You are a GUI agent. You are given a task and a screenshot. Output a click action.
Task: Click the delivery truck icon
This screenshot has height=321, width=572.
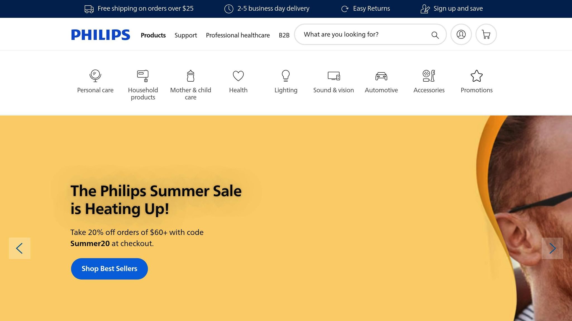coord(89,9)
